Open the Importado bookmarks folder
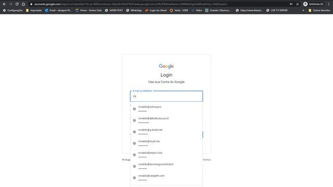This screenshot has width=333, height=187. [34, 10]
